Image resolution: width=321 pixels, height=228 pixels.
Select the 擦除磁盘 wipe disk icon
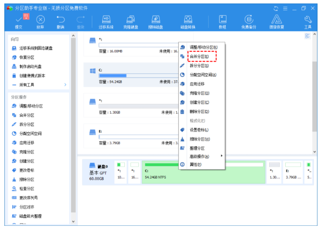coord(156,21)
